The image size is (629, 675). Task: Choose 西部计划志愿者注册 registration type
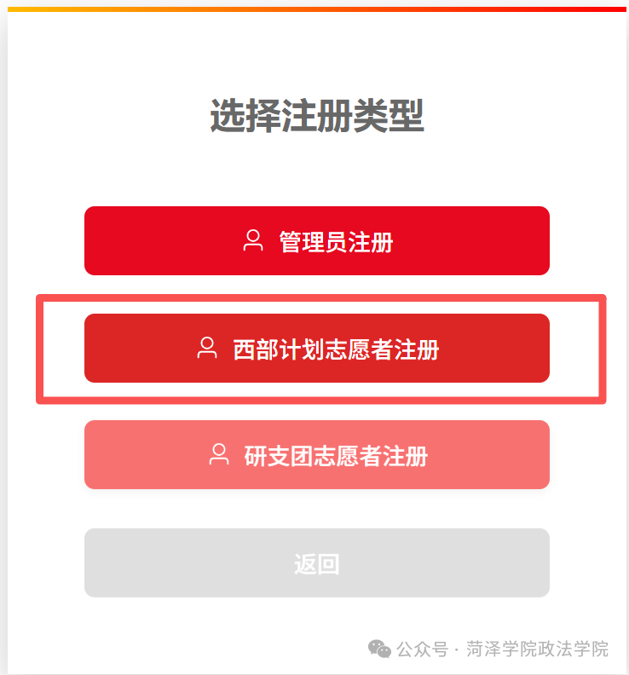(317, 349)
